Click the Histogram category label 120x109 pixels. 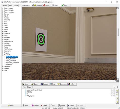(x=7, y=37)
